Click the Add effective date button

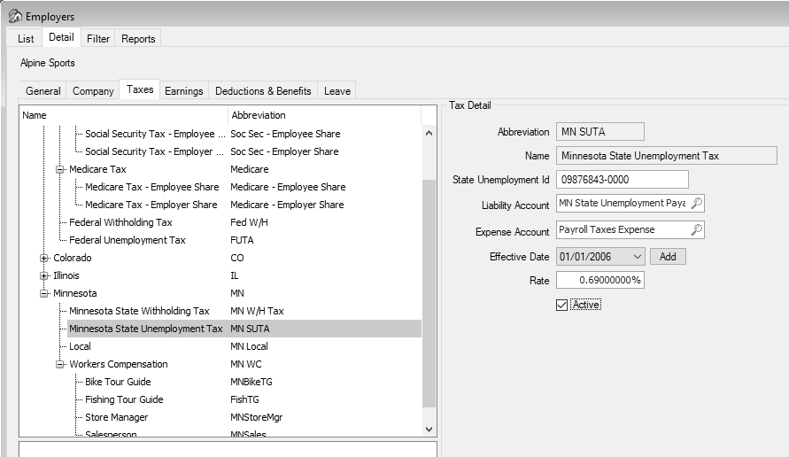(x=668, y=257)
